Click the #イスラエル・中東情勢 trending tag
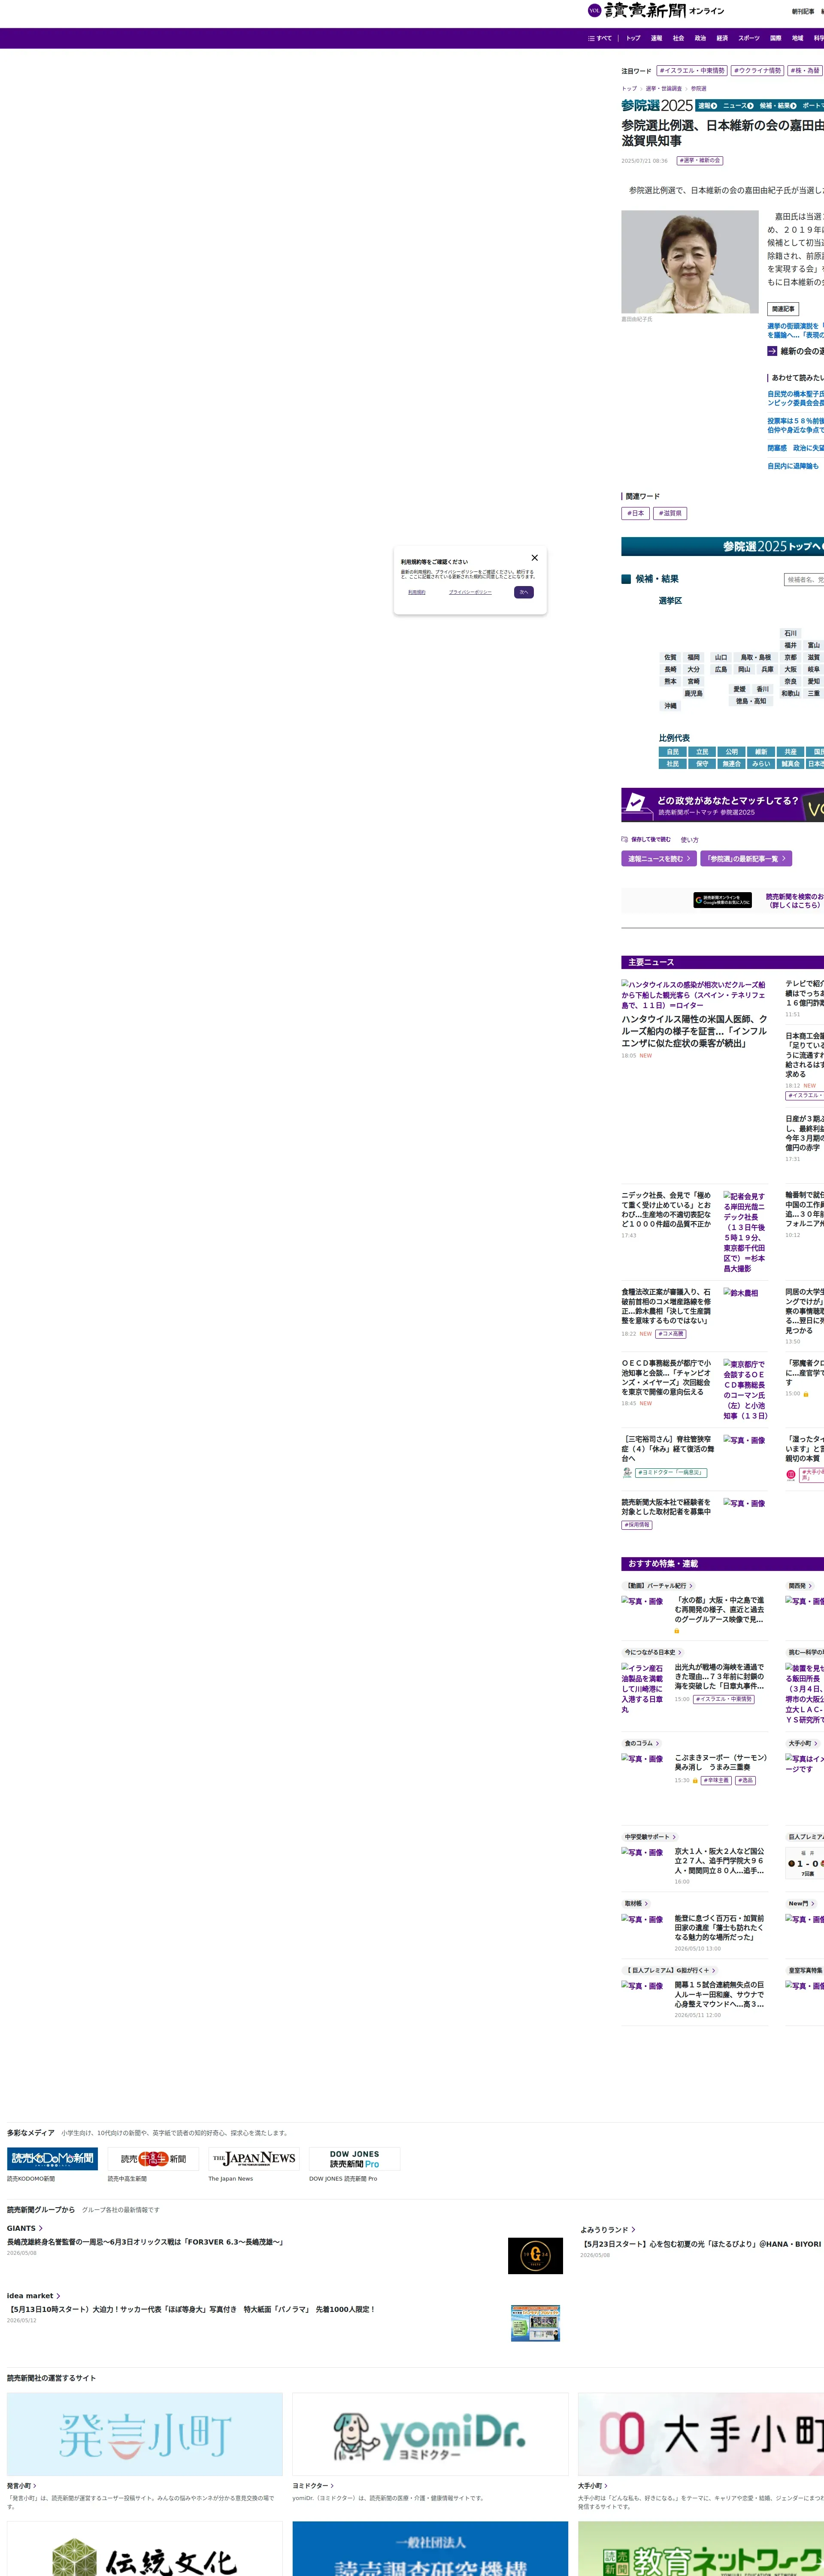The width and height of the screenshot is (824, 2576). 692,71
